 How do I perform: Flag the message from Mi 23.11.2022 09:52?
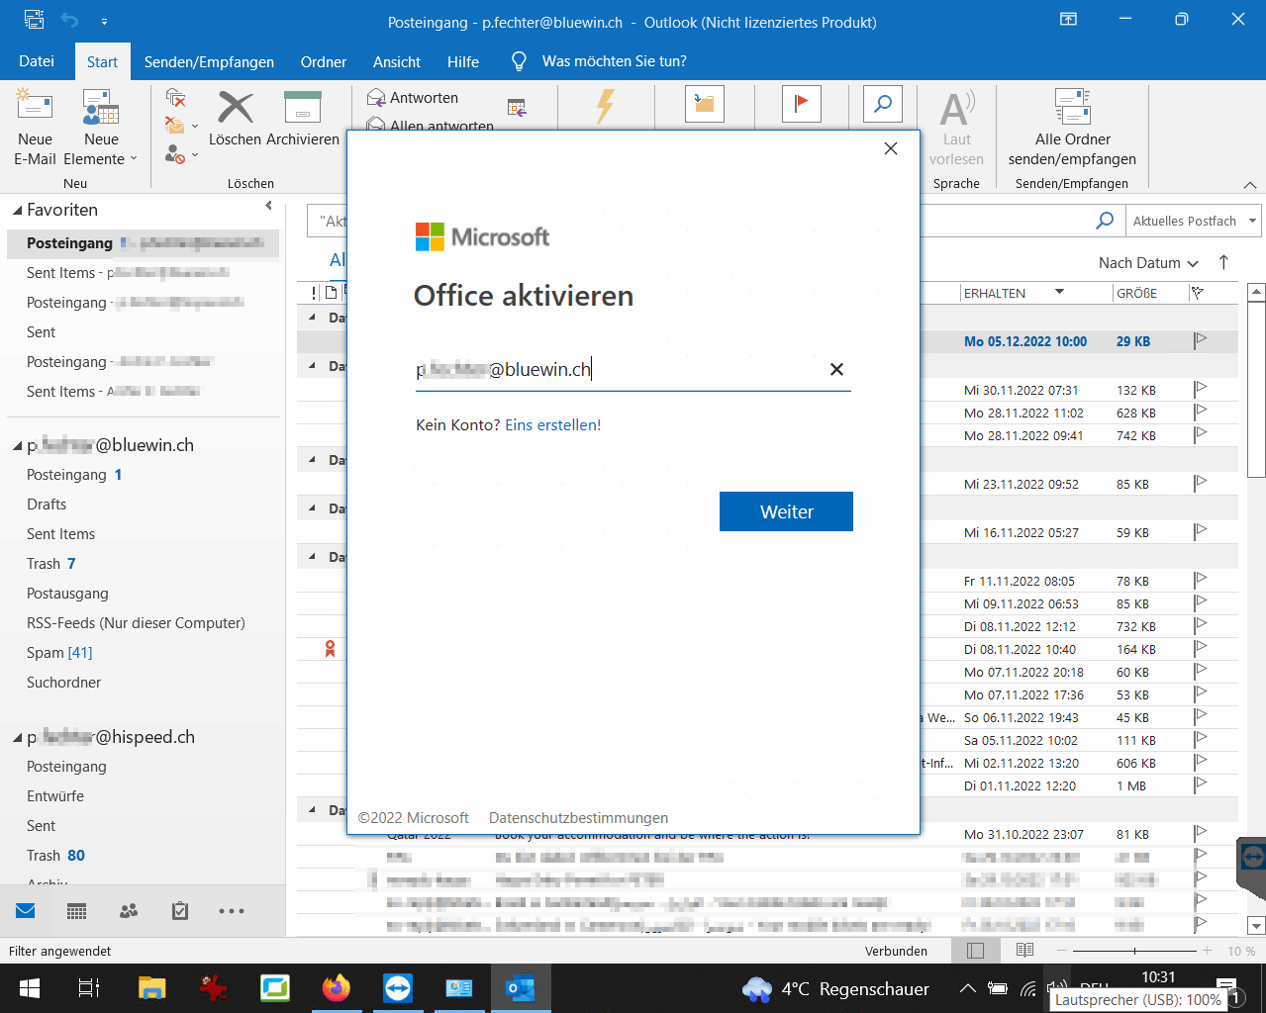point(1201,484)
